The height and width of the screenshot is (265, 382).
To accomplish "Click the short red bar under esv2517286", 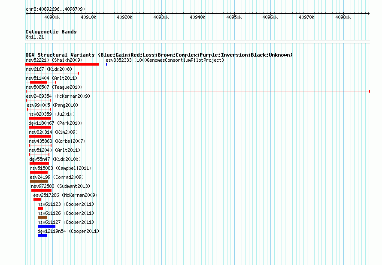I will coord(37,199).
